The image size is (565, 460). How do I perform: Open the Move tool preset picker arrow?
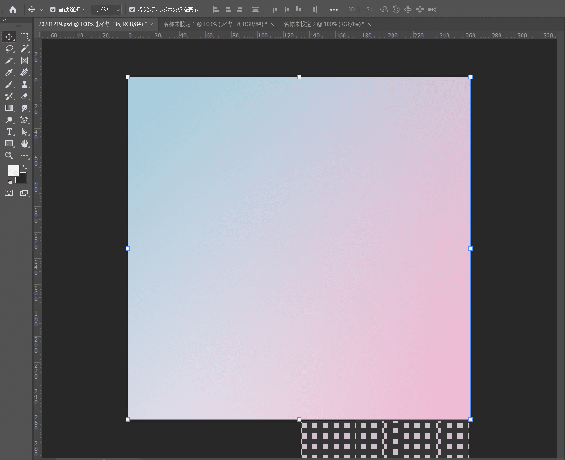click(x=41, y=10)
